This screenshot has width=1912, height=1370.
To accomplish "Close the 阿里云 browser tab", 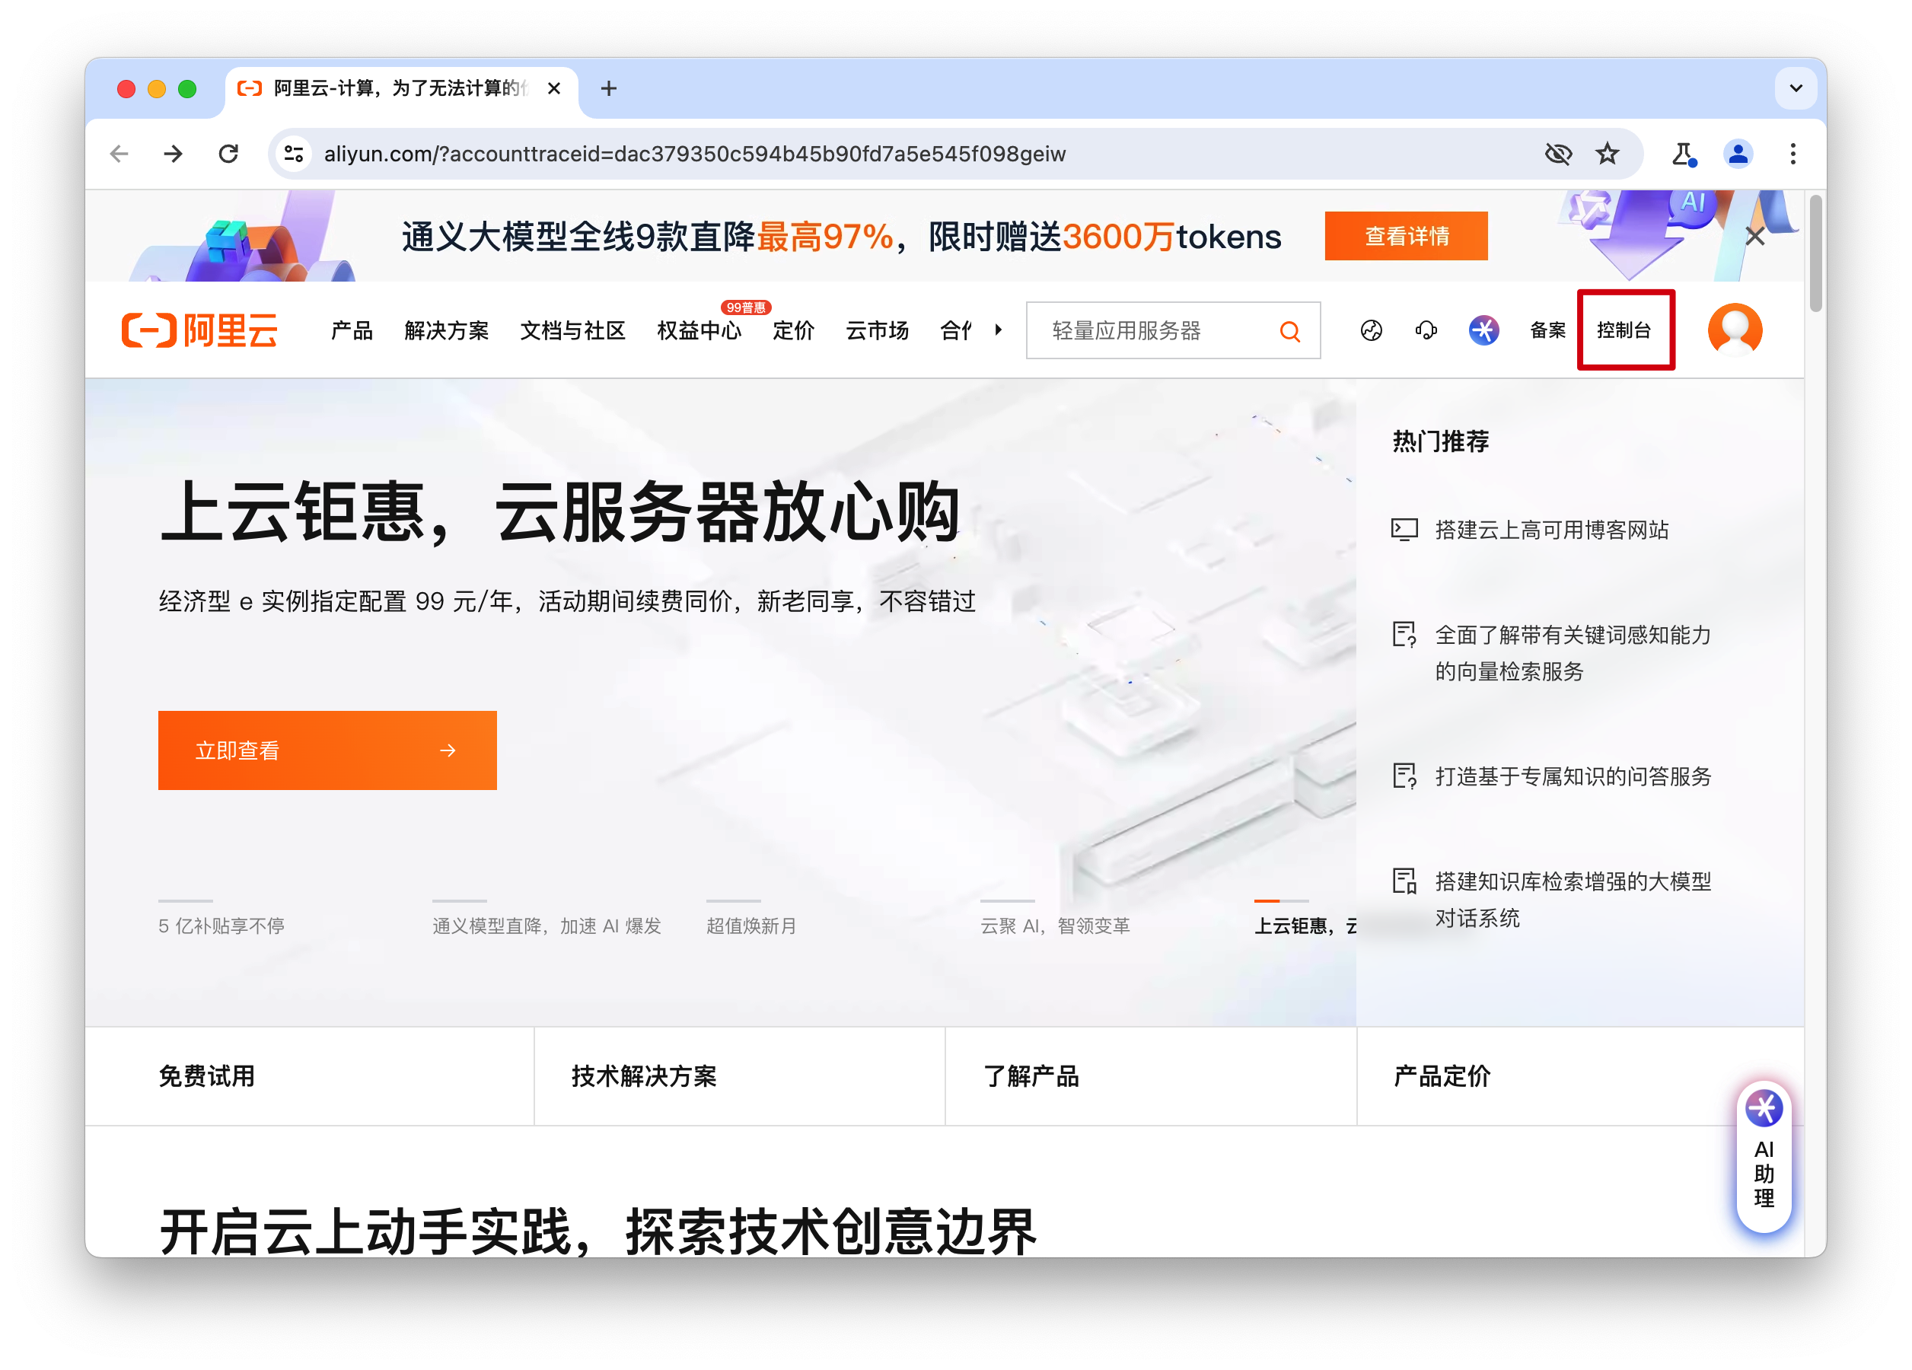I will click(x=554, y=88).
